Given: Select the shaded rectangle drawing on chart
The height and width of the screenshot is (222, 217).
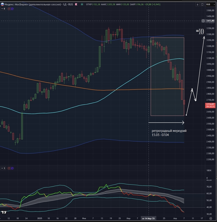Looking at the screenshot, I should (167, 78).
